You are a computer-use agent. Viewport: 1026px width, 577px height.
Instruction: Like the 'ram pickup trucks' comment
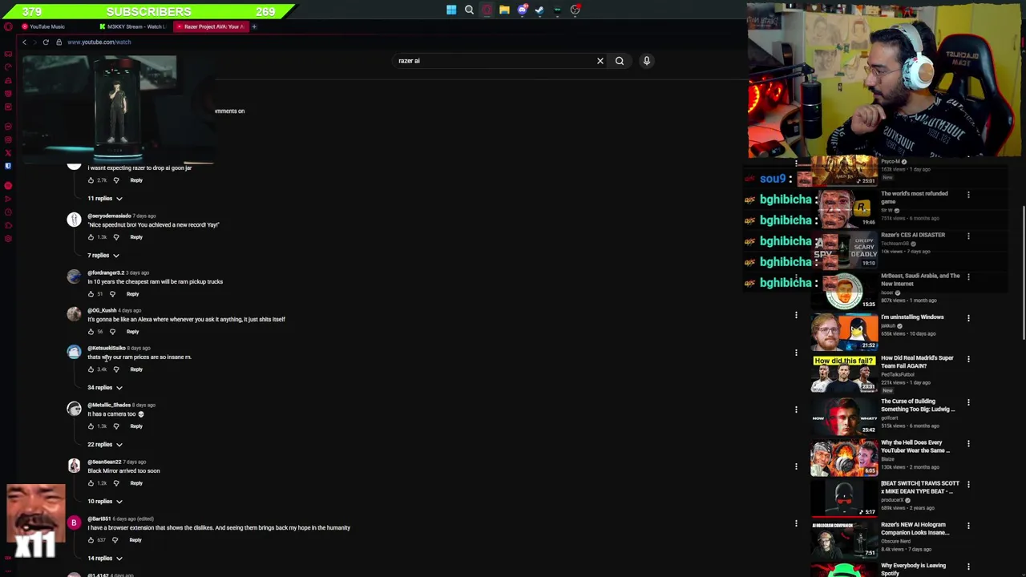(x=91, y=294)
